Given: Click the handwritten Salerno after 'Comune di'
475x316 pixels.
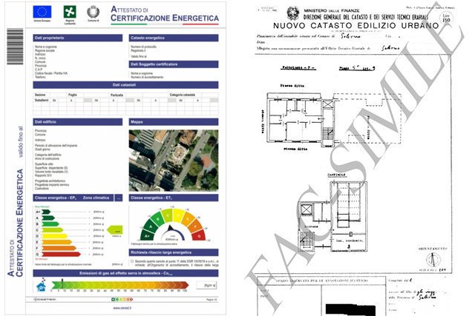Looking at the screenshot, I should pyautogui.click(x=351, y=36).
